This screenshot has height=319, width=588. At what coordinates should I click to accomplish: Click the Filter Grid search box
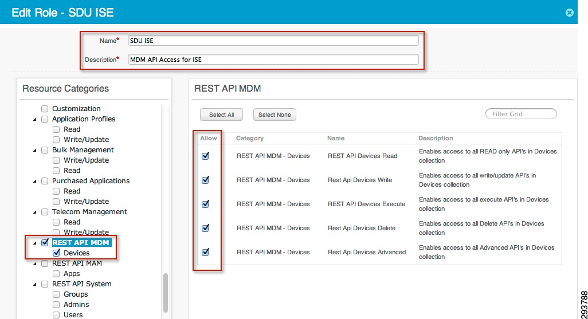pos(521,114)
